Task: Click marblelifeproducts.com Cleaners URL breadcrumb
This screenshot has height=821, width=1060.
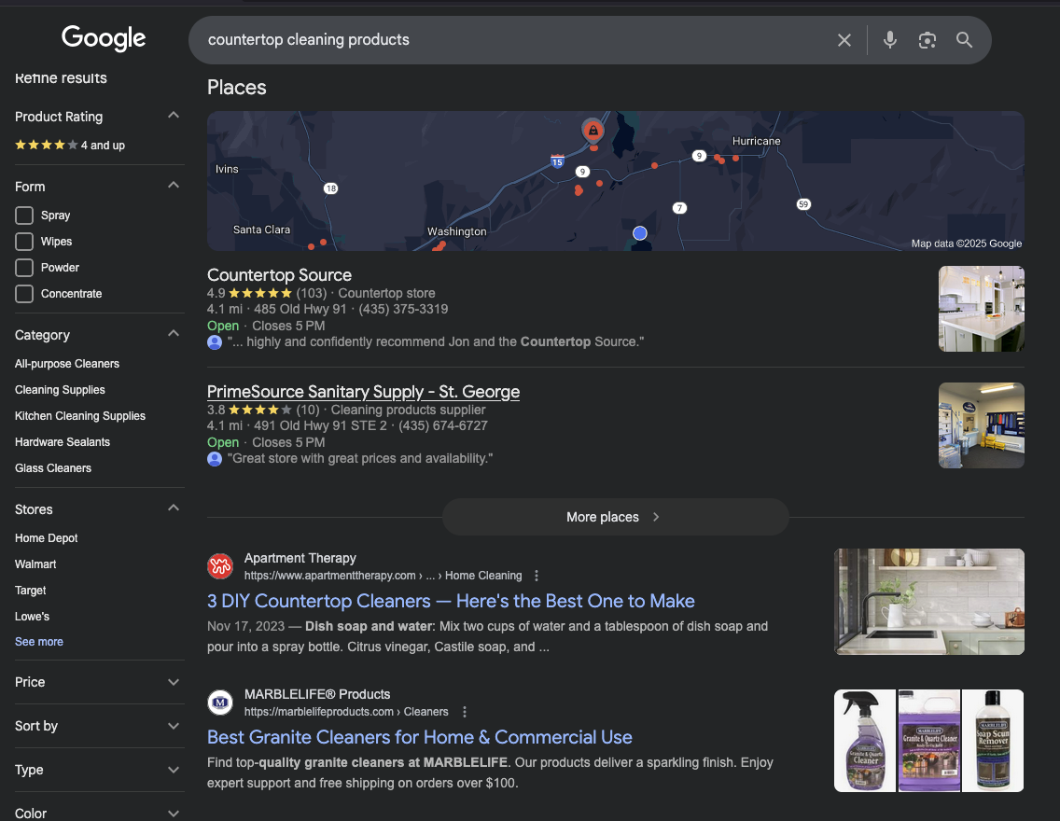Action: [345, 712]
